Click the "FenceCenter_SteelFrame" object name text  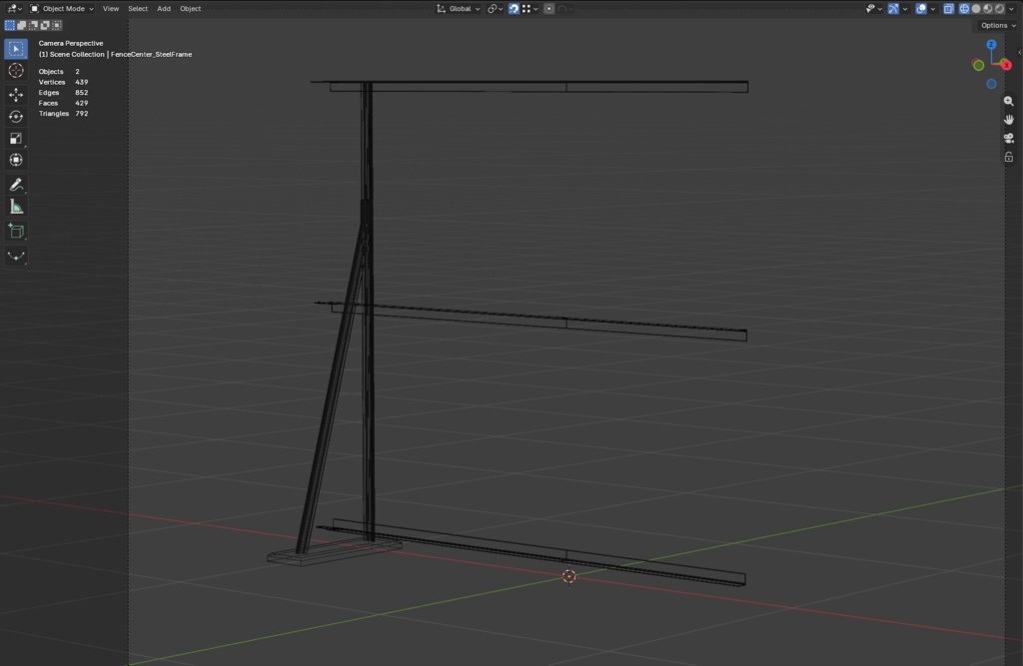[152, 54]
